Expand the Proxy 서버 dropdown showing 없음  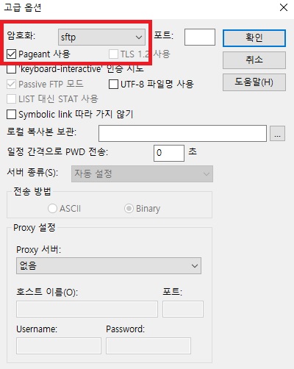click(109, 265)
